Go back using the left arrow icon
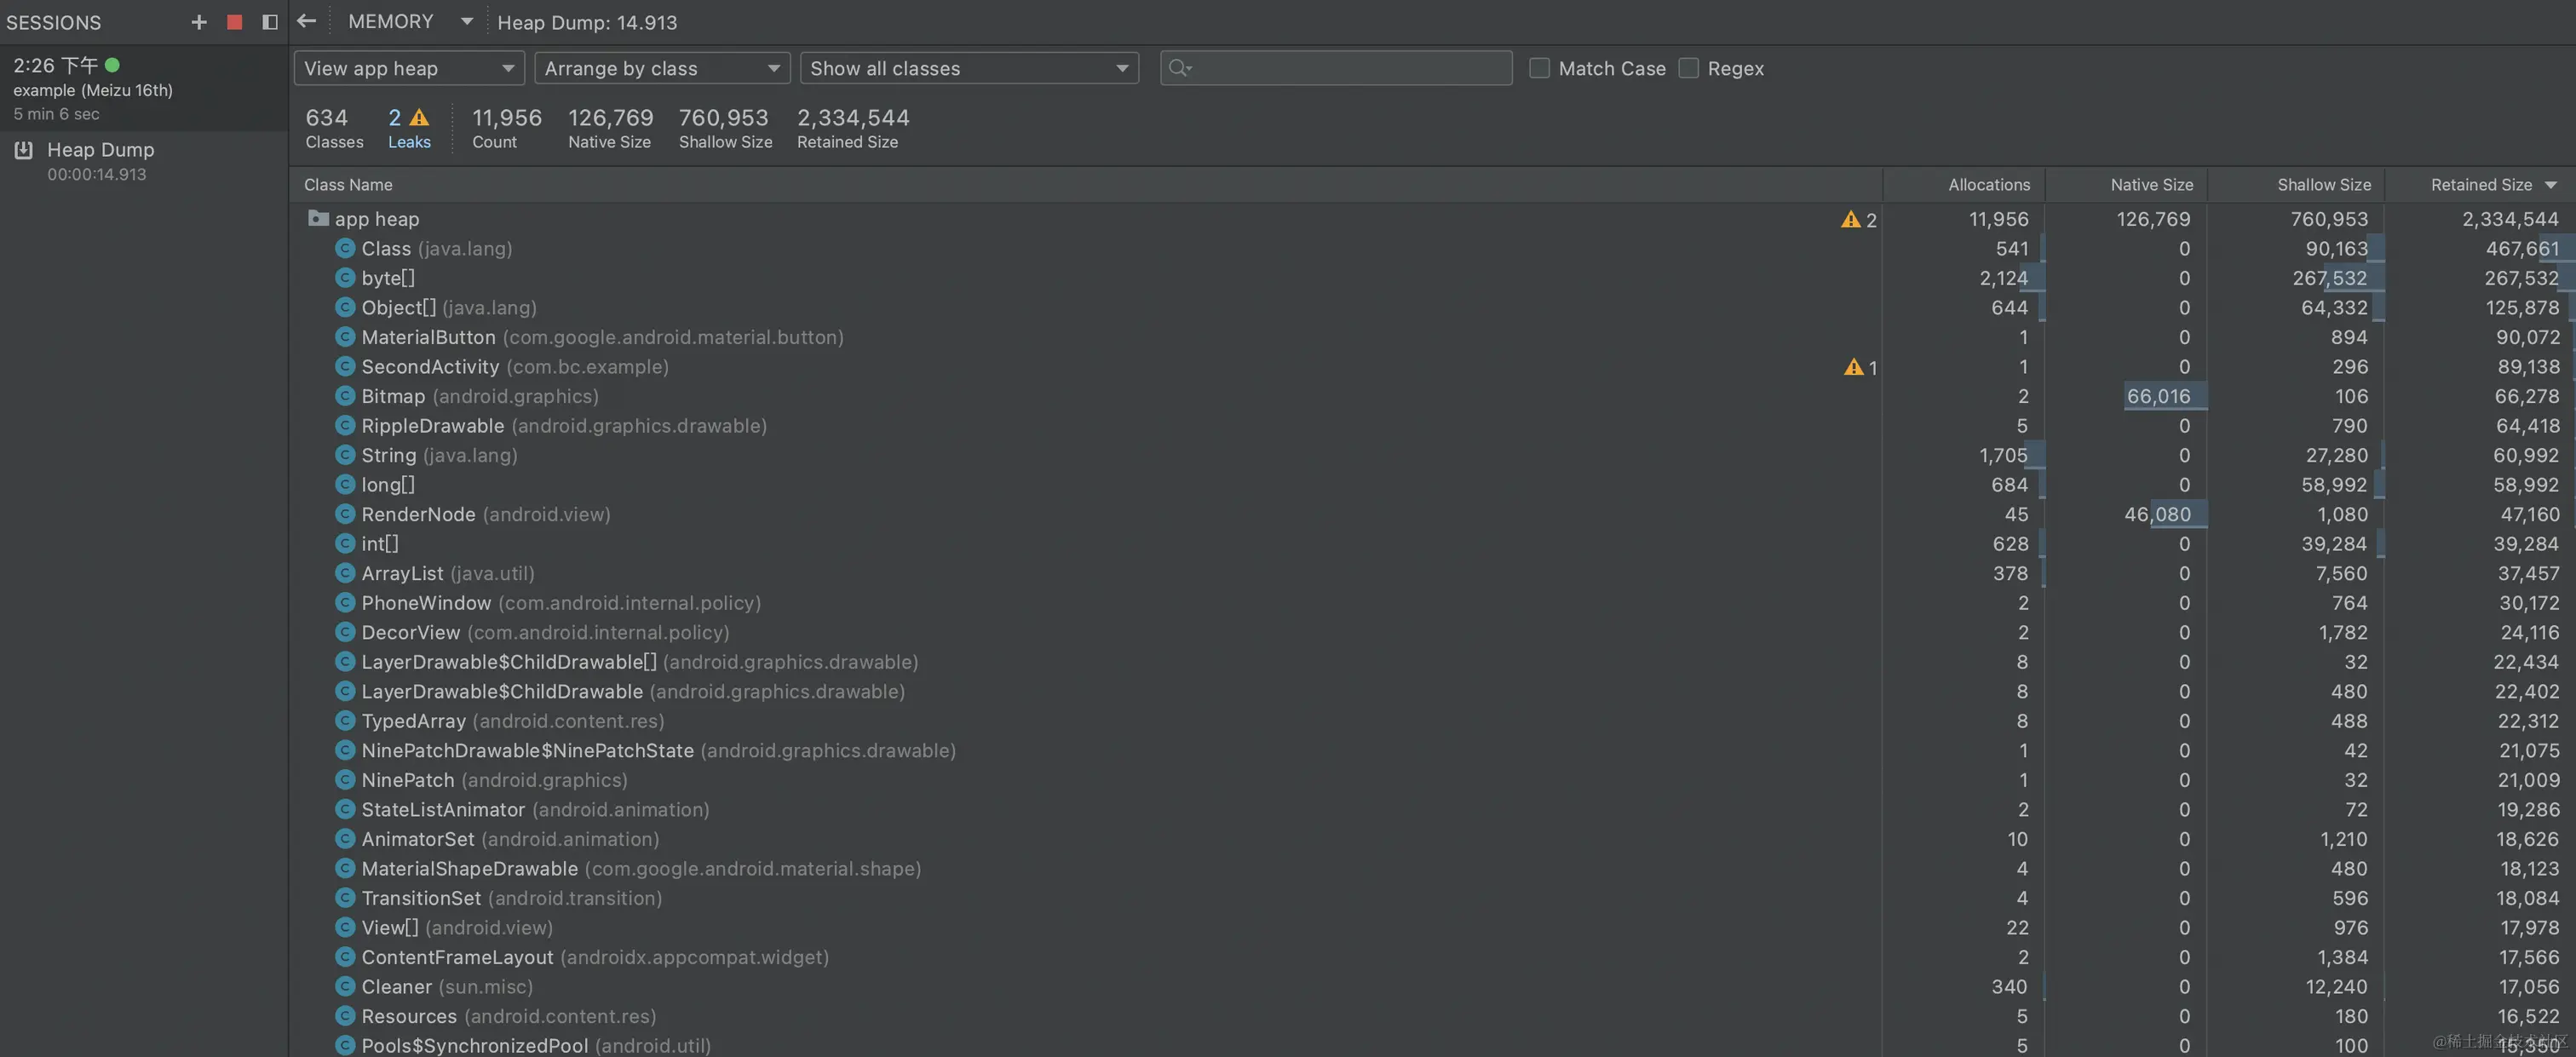This screenshot has width=2576, height=1057. click(307, 21)
